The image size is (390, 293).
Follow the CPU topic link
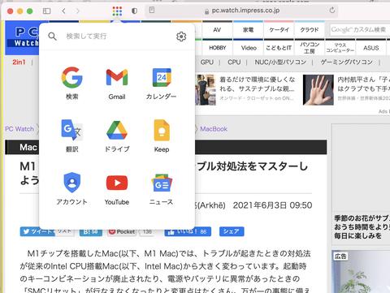click(234, 62)
